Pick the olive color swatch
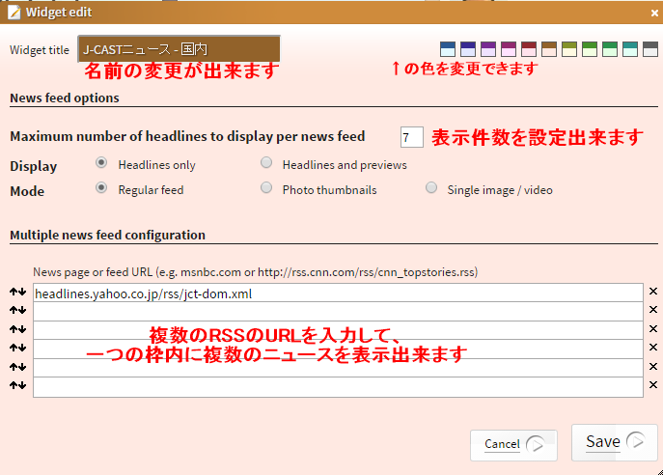Viewport: 663px width, 475px height. [569, 49]
